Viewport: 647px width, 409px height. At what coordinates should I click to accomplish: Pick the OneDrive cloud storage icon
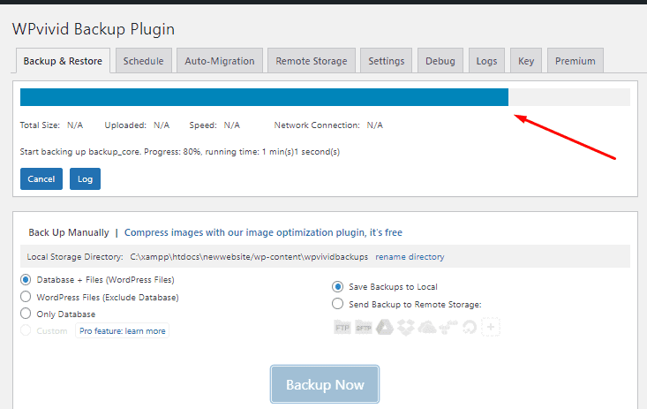(427, 327)
